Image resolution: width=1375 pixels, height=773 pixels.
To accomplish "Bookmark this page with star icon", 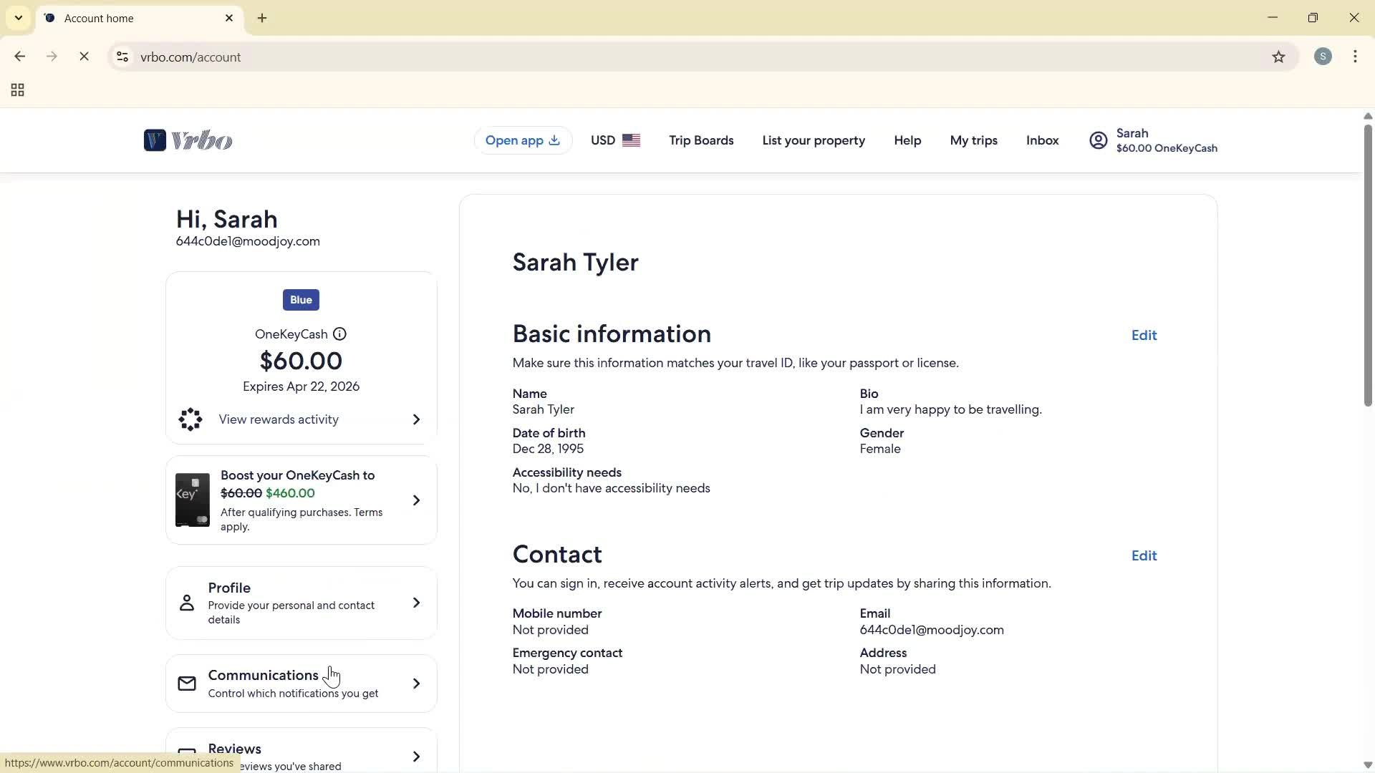I will 1278,57.
